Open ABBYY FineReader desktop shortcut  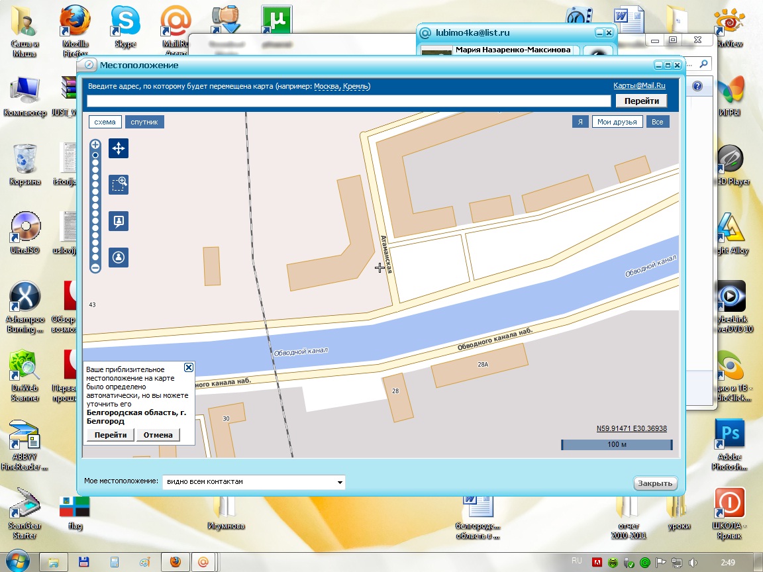(x=25, y=445)
